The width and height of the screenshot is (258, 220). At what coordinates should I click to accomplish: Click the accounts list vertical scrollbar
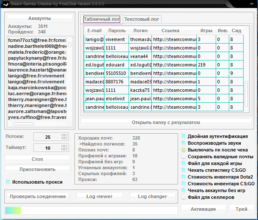tap(70, 45)
